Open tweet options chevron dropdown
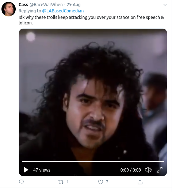 point(165,5)
